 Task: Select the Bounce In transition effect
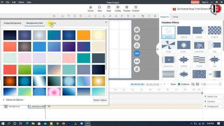(x=168, y=62)
